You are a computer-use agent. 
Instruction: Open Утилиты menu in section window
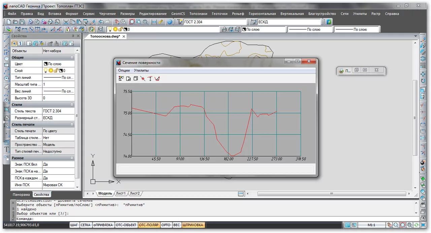141,70
